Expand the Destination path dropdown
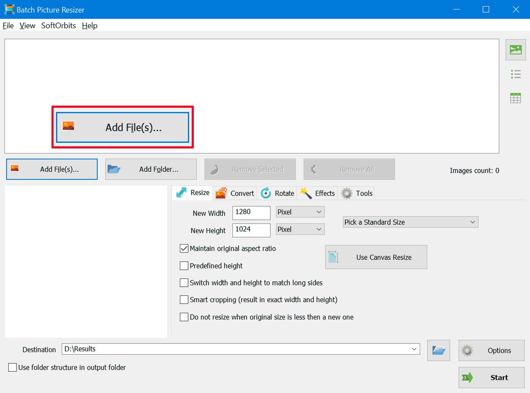Image resolution: width=530 pixels, height=393 pixels. click(415, 349)
